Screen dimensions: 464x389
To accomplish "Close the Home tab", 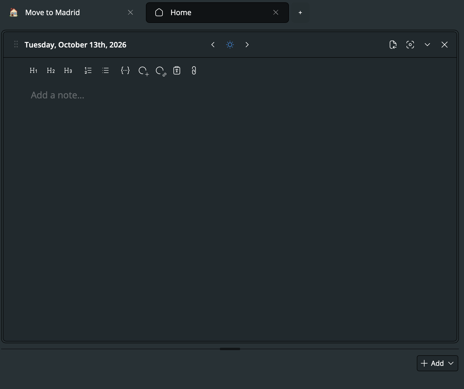I will coord(276,12).
